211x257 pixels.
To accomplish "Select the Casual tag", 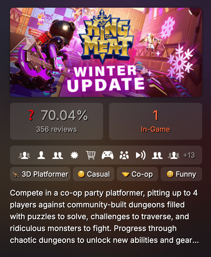I will click(94, 174).
